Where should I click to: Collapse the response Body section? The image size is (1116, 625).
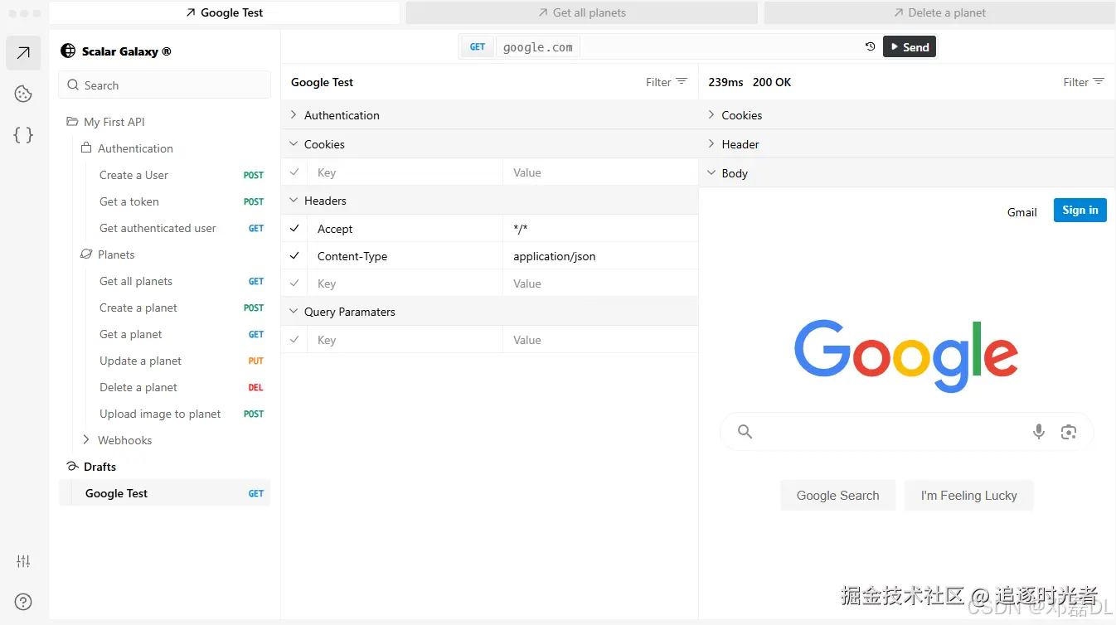(907, 173)
